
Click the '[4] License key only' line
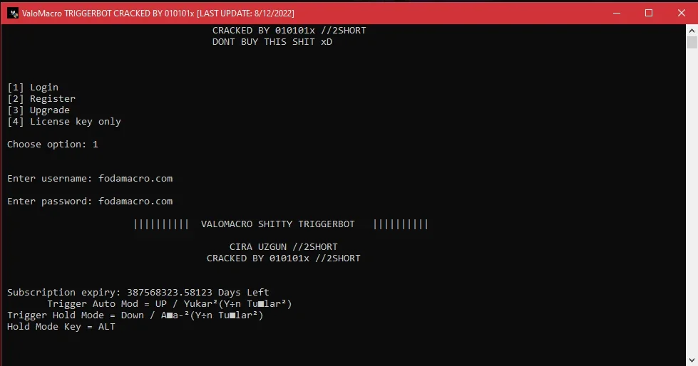tap(64, 122)
